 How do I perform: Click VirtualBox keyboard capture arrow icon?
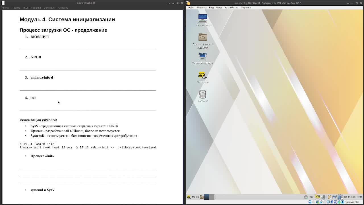coord(342,202)
